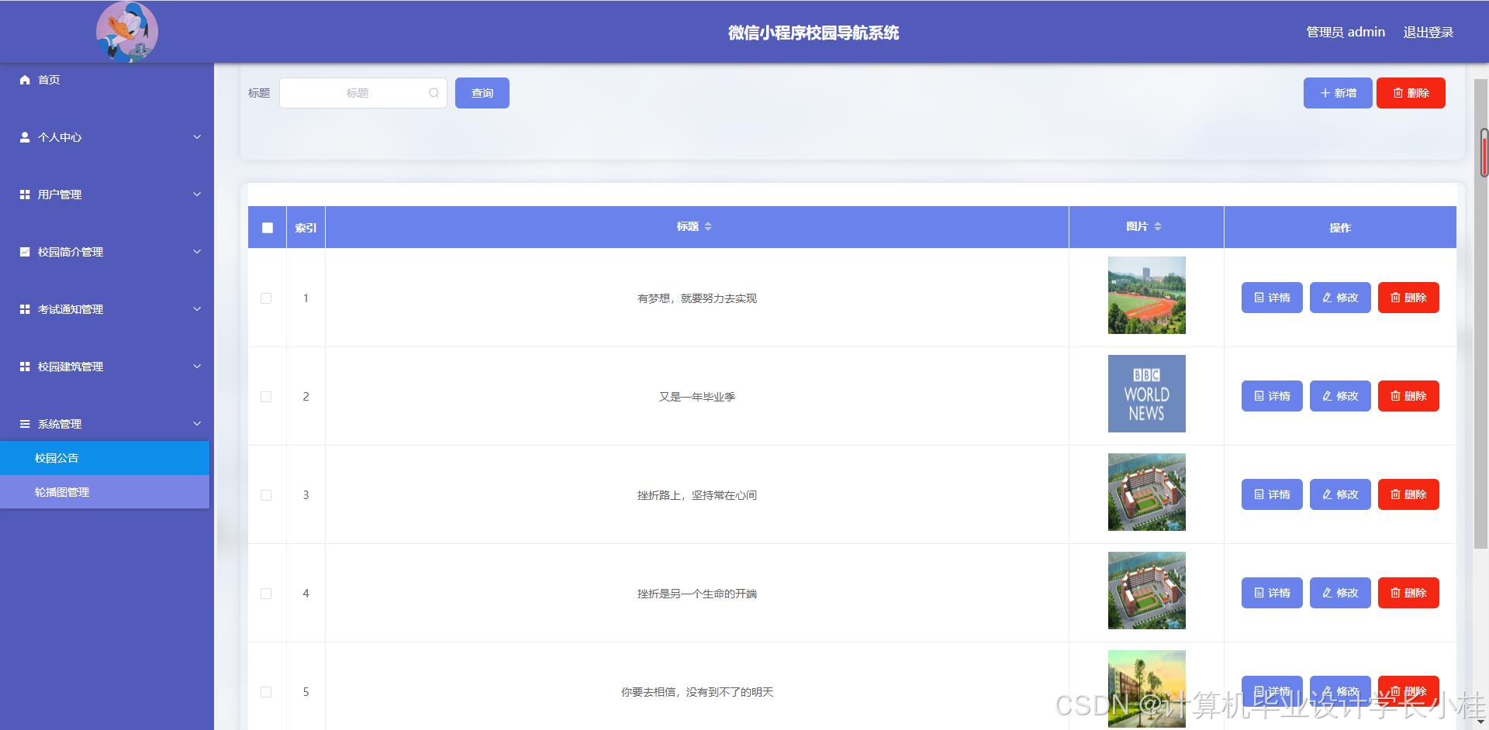
Task: Click the 操作 column header
Action: click(1340, 228)
